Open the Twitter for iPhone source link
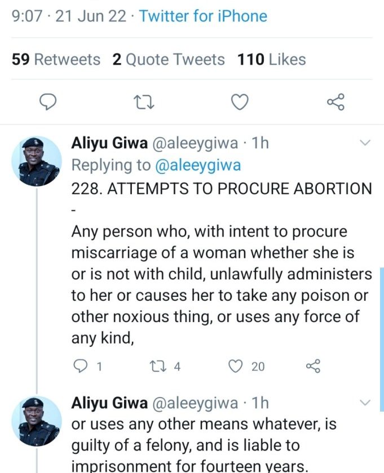 [203, 16]
